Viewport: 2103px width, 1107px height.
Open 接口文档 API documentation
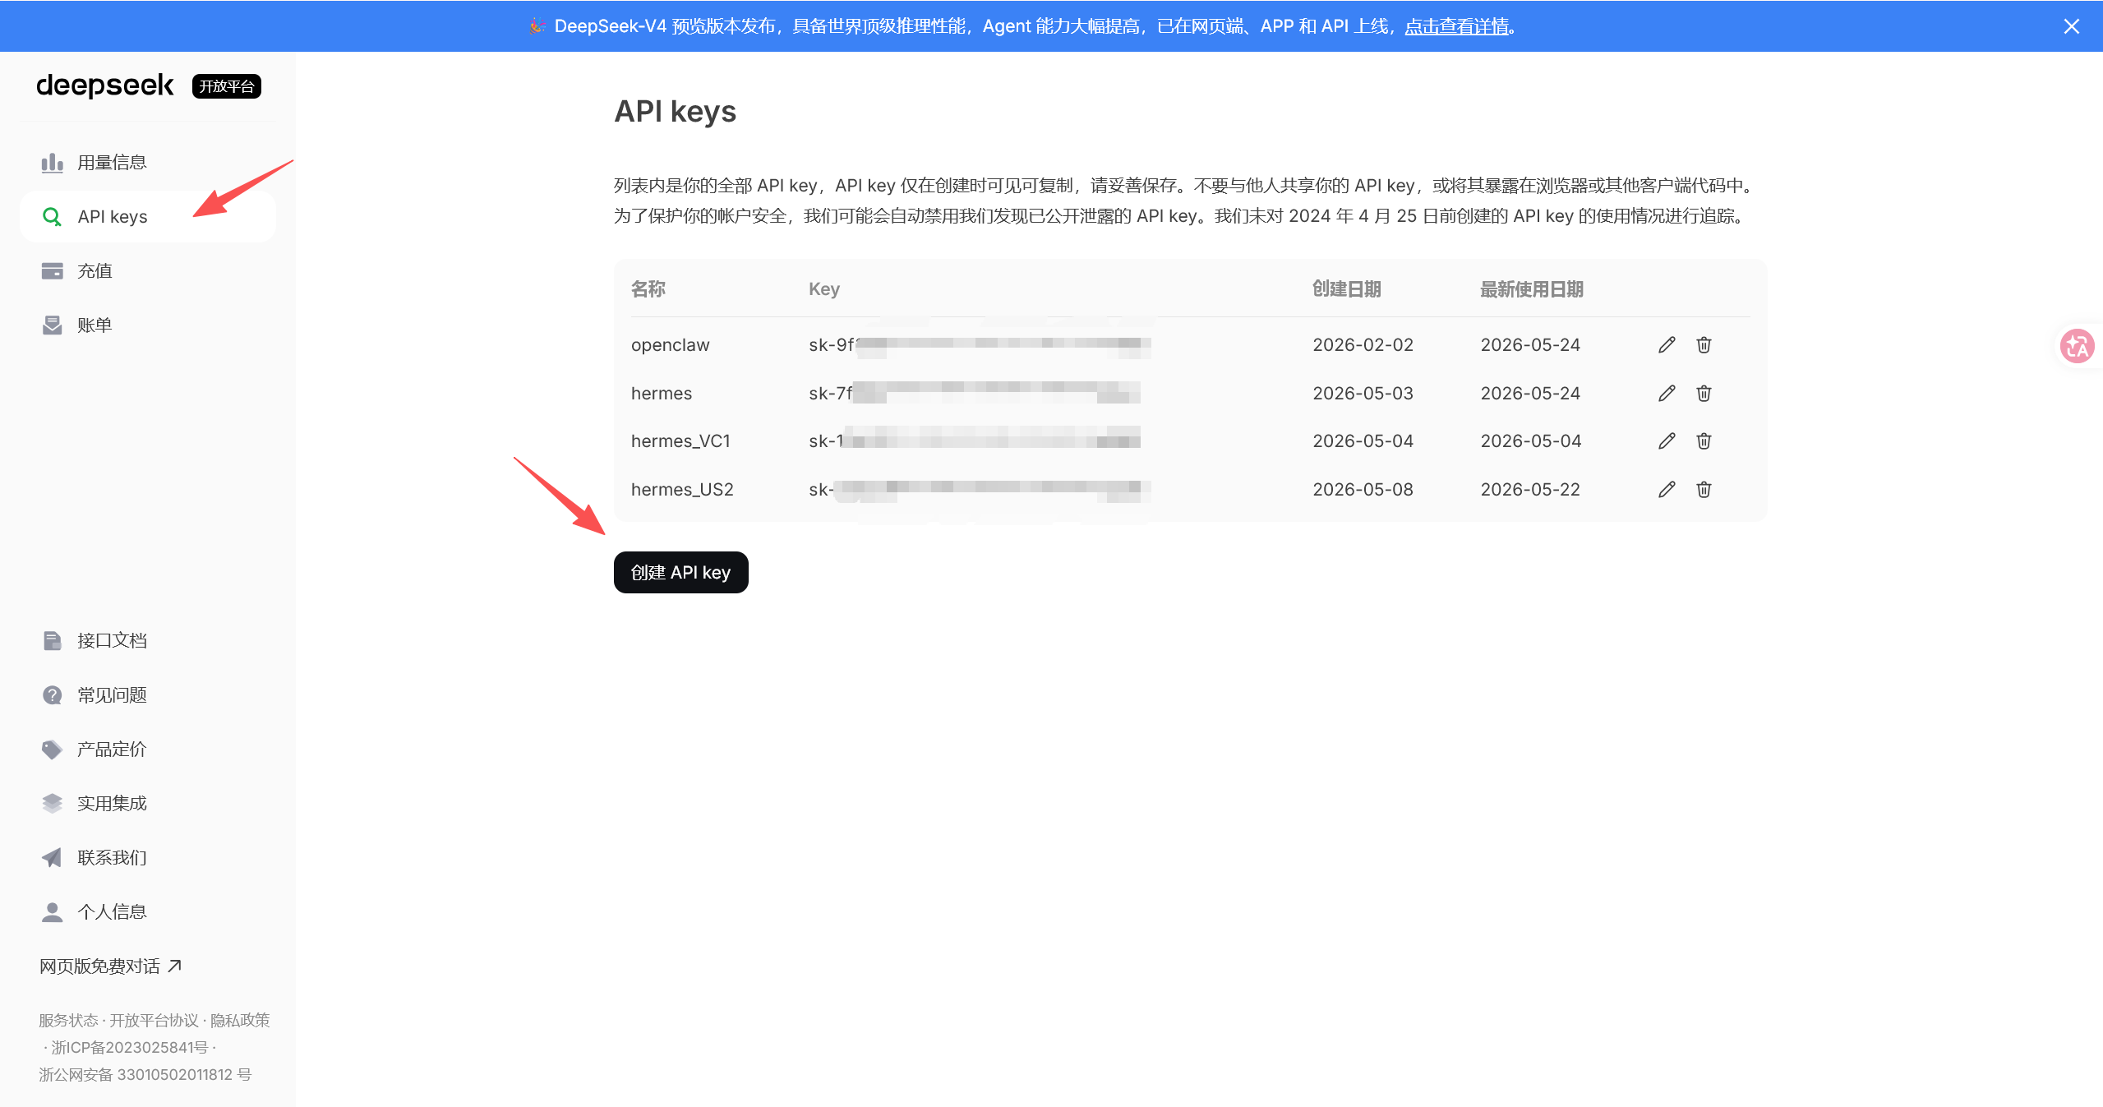(148, 641)
